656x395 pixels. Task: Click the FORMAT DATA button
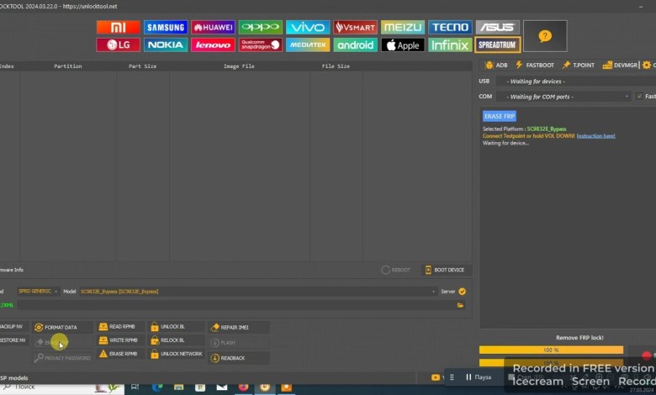[x=56, y=327]
